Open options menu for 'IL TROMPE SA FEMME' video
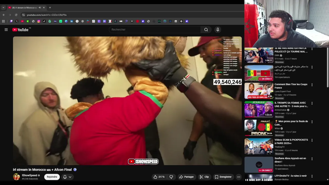The height and width of the screenshot is (185, 329). (x=312, y=103)
